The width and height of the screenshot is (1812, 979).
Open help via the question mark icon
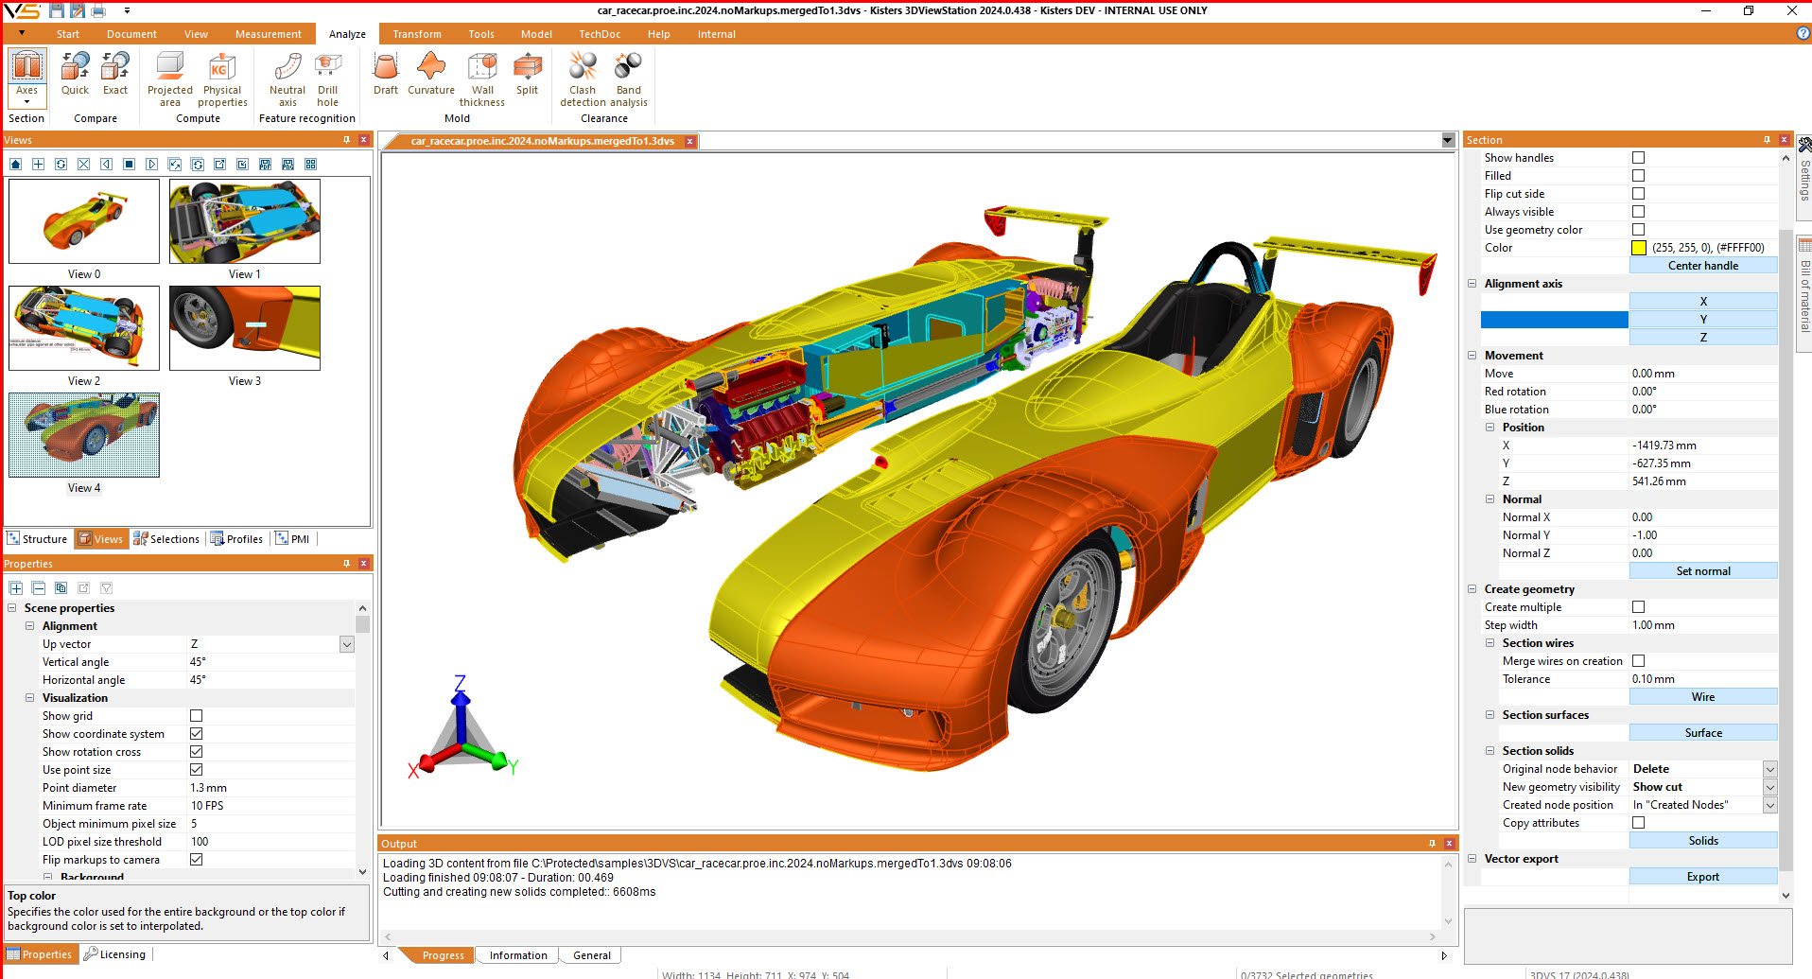click(1803, 33)
